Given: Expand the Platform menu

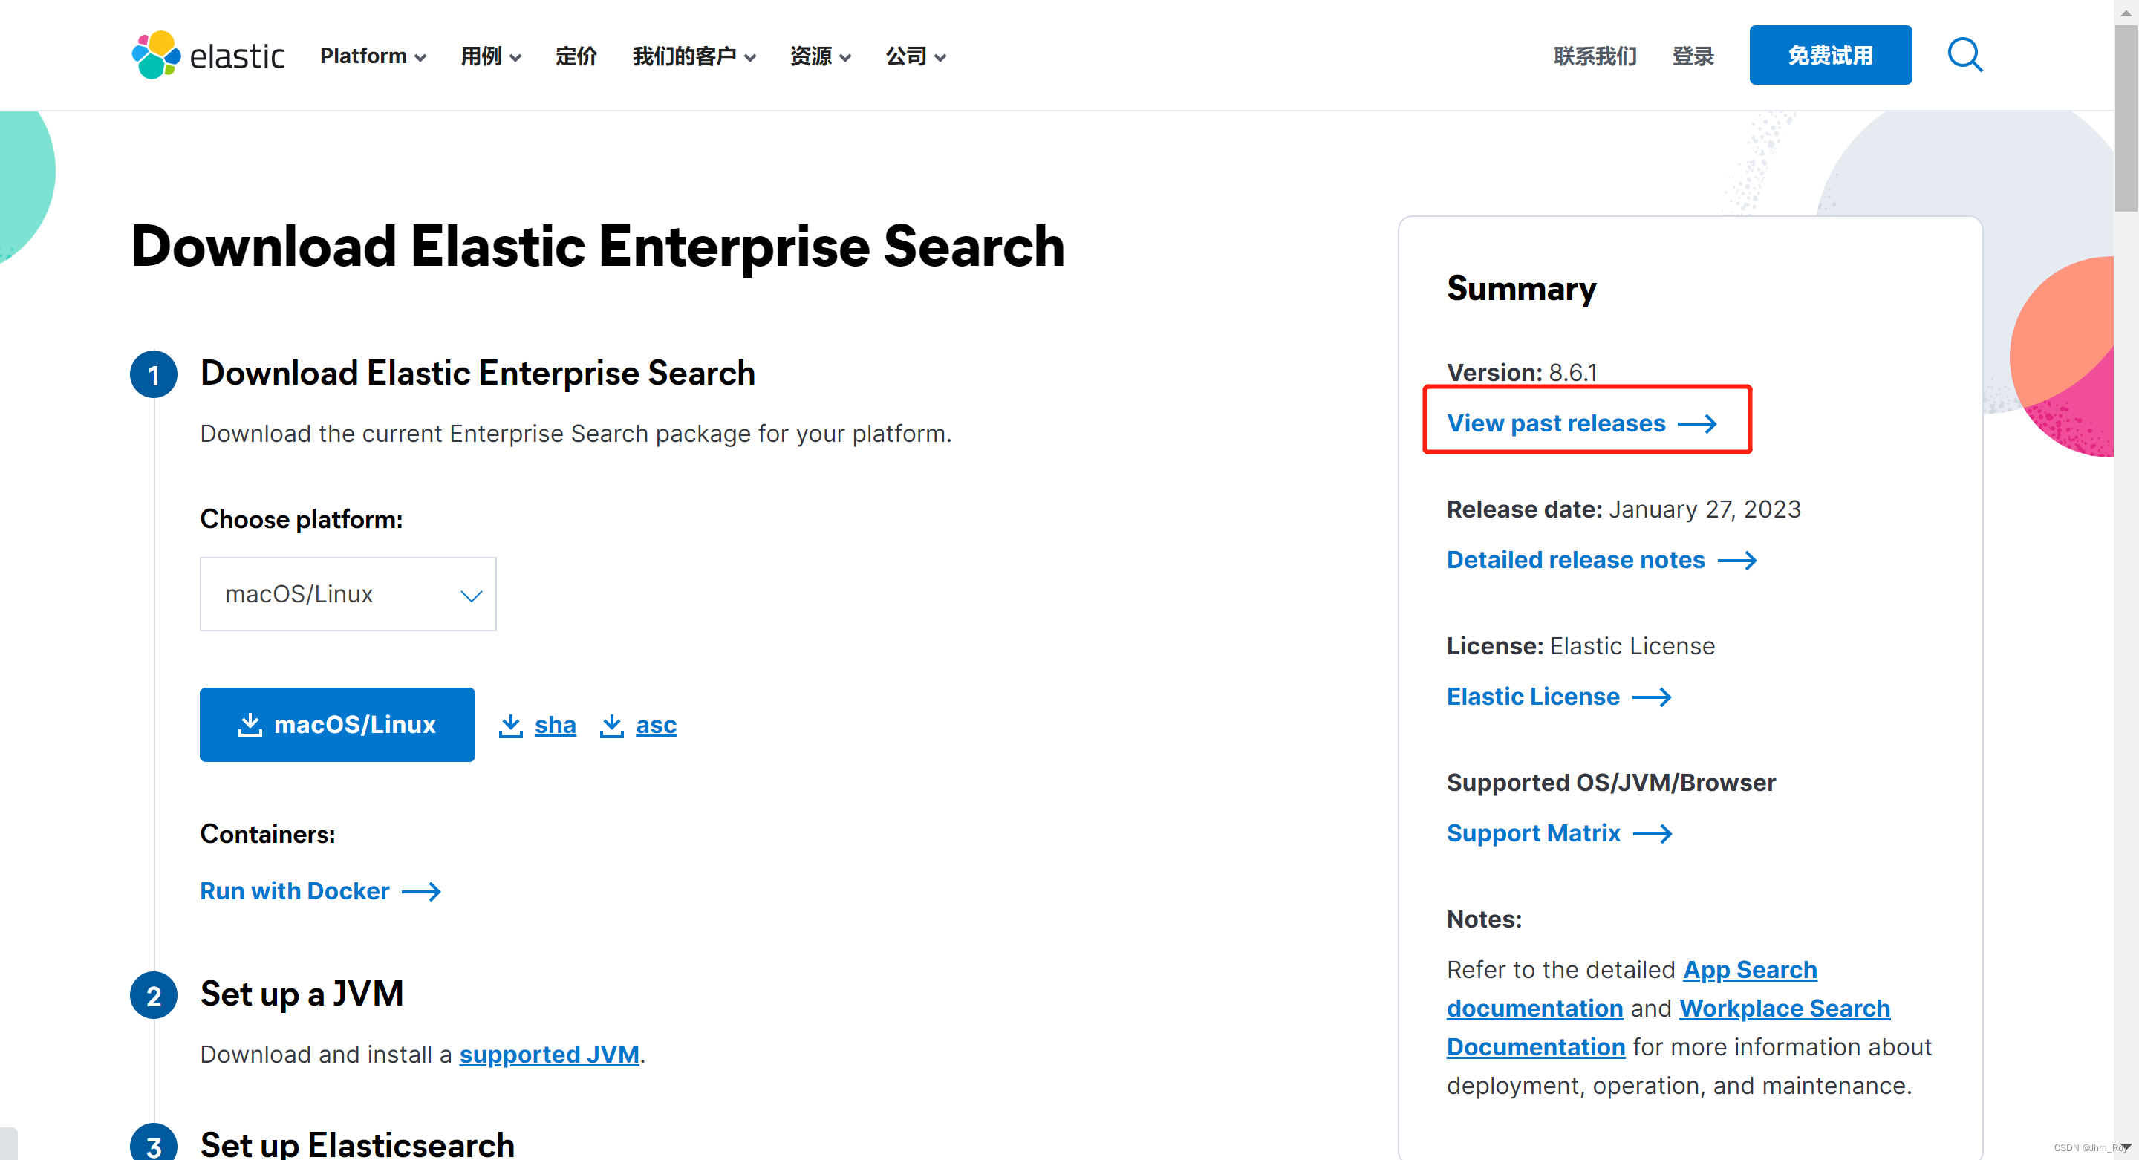Looking at the screenshot, I should [x=373, y=56].
